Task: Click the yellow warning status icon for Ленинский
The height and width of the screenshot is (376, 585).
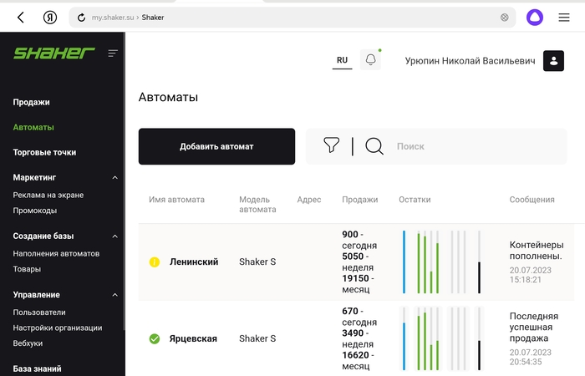Action: (x=154, y=262)
